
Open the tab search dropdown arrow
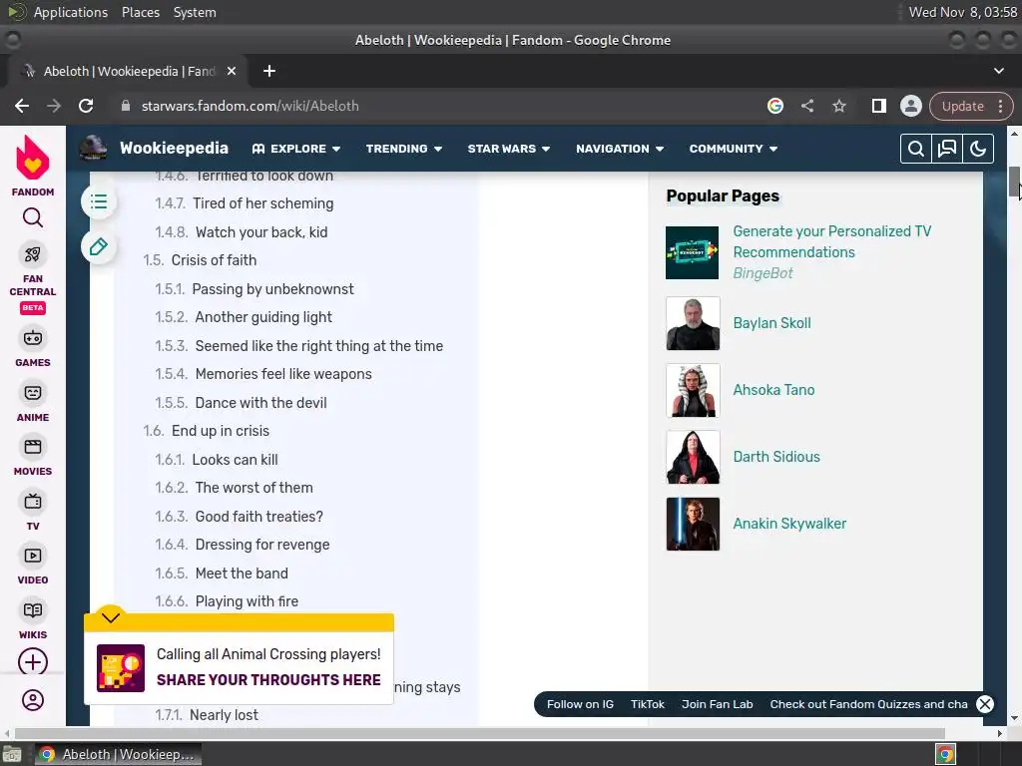(x=998, y=71)
